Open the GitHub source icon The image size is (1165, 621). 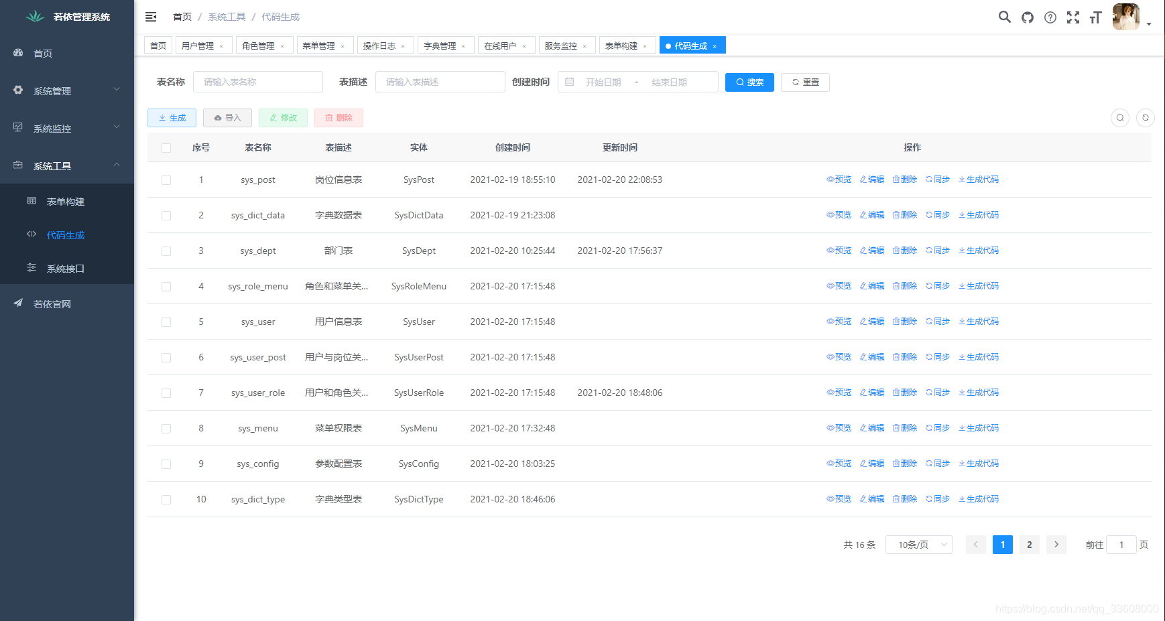1028,17
